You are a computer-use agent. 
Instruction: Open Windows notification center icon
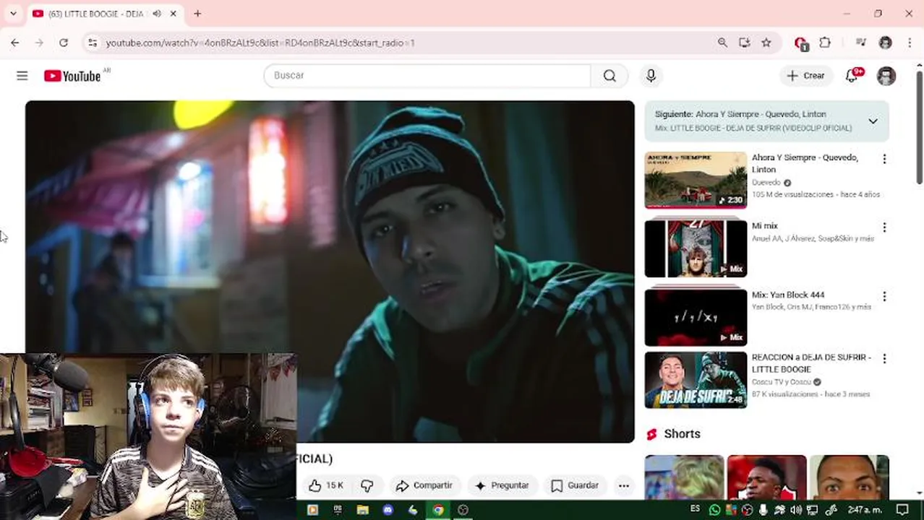click(x=901, y=510)
